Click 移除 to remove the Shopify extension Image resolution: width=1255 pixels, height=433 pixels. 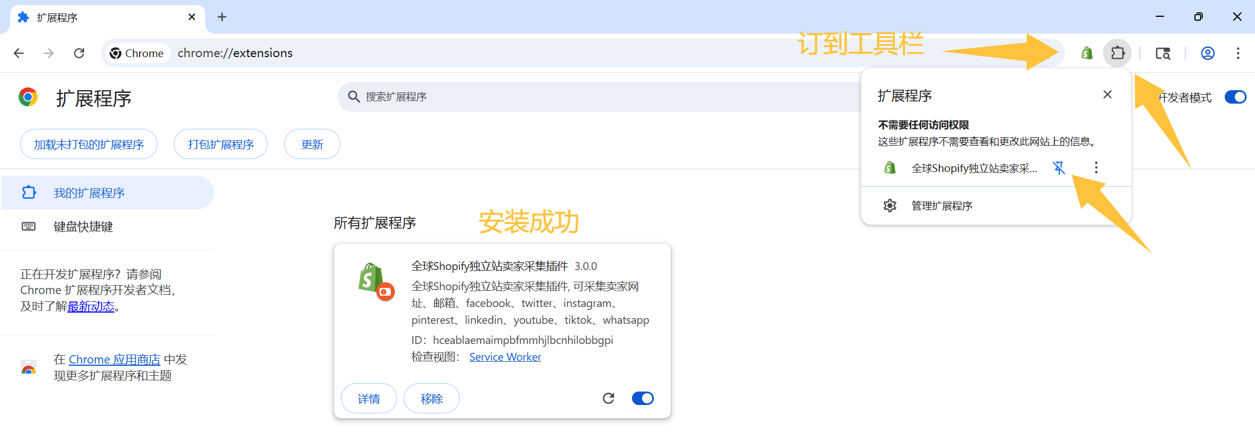click(x=432, y=398)
